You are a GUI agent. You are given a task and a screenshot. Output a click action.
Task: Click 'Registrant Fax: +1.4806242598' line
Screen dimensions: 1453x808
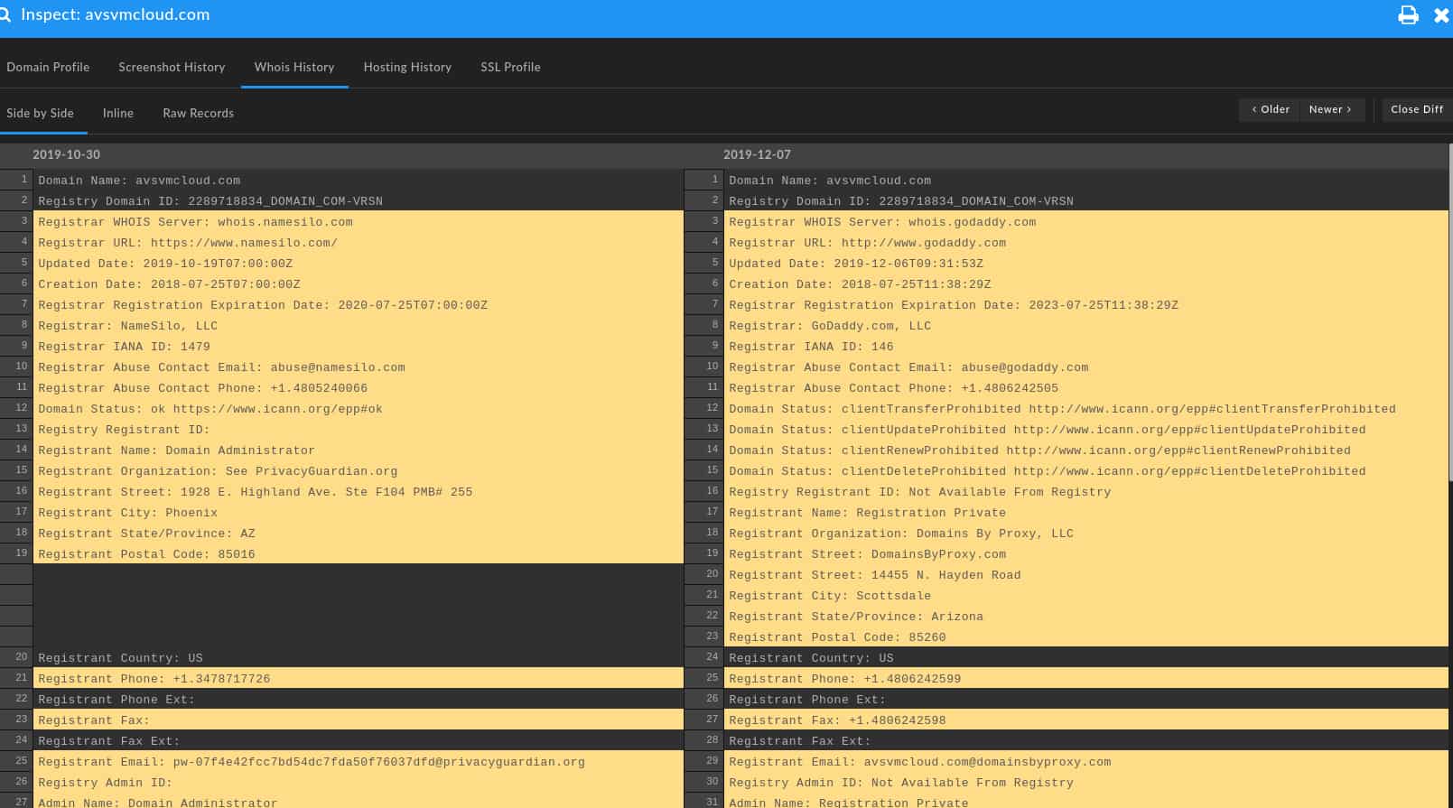pyautogui.click(x=1086, y=720)
